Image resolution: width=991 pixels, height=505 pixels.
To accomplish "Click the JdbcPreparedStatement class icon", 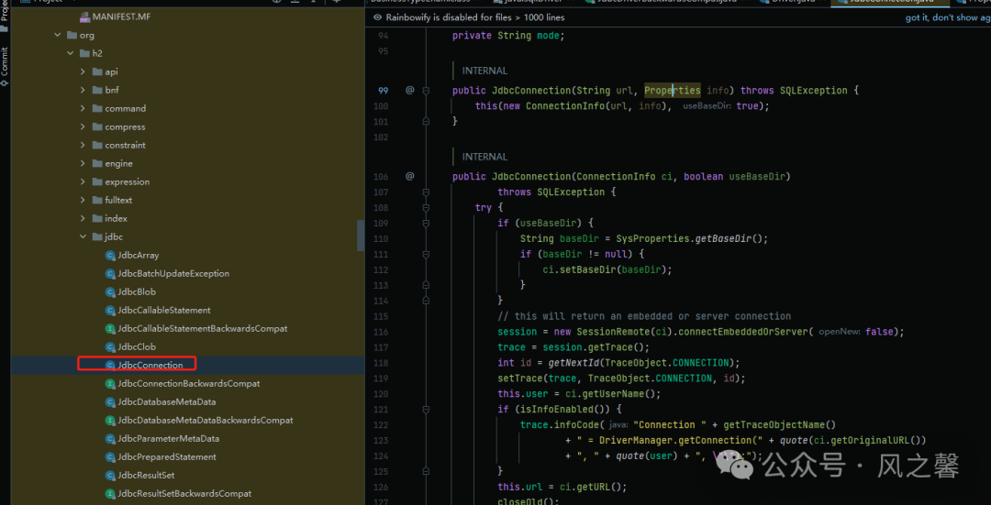I will pos(110,457).
